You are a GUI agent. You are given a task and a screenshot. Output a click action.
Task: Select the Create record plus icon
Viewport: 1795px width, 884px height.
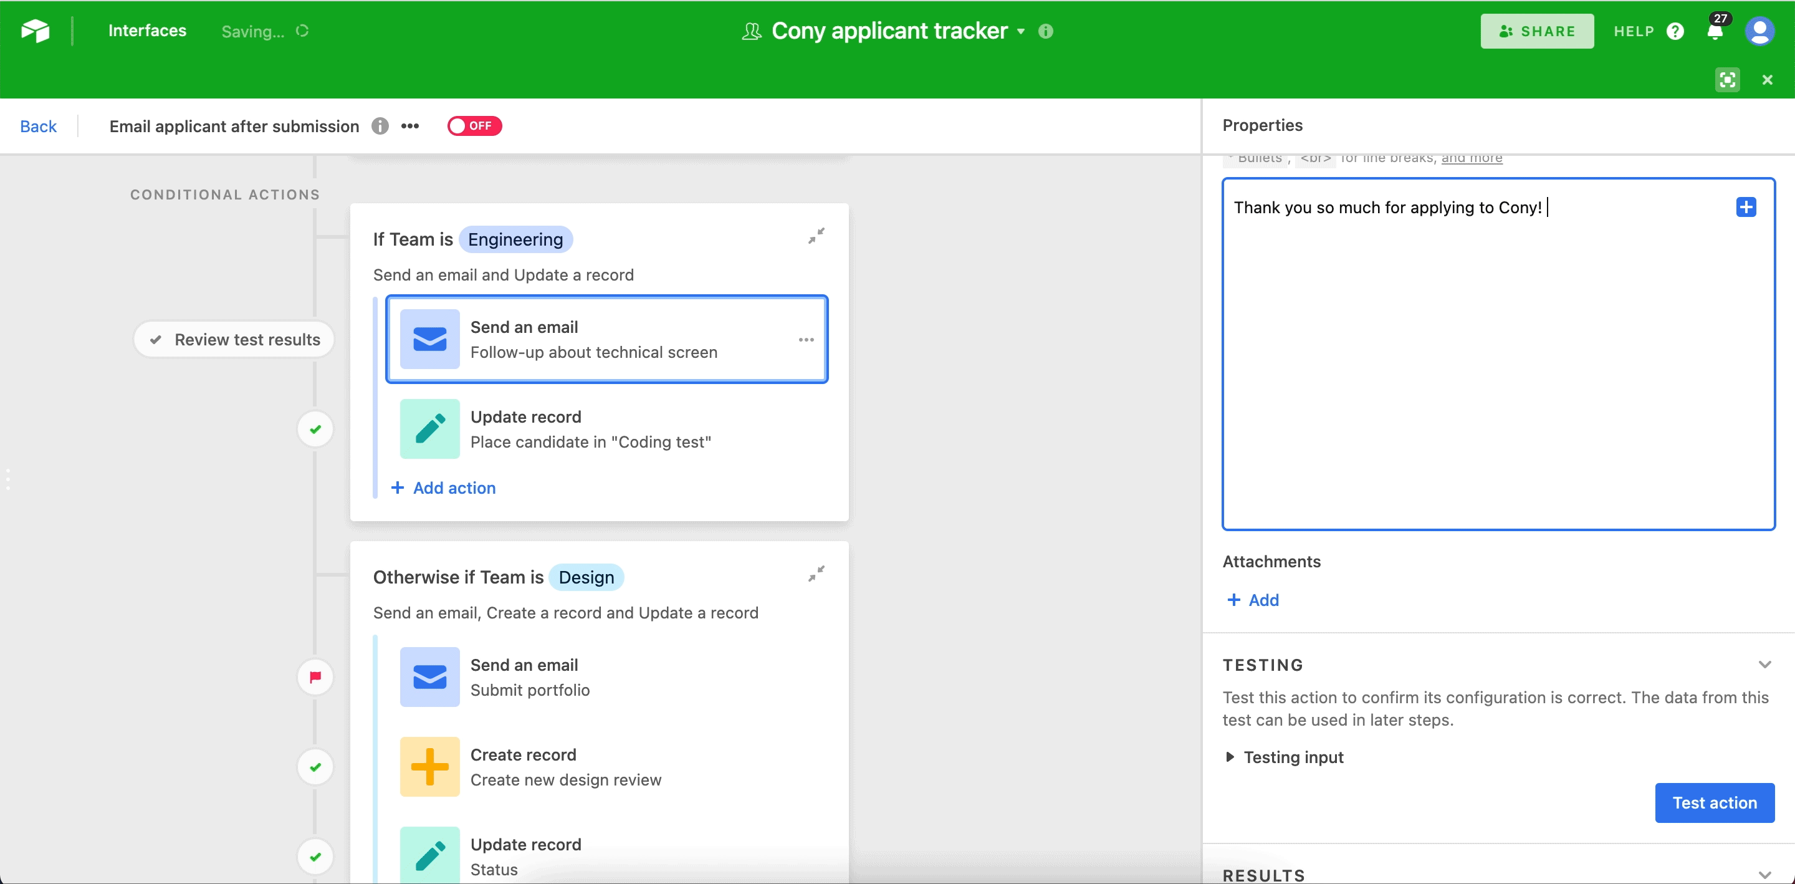(x=429, y=767)
